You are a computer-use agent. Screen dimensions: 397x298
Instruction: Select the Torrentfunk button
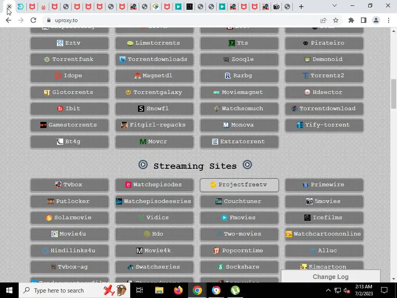pyautogui.click(x=69, y=59)
